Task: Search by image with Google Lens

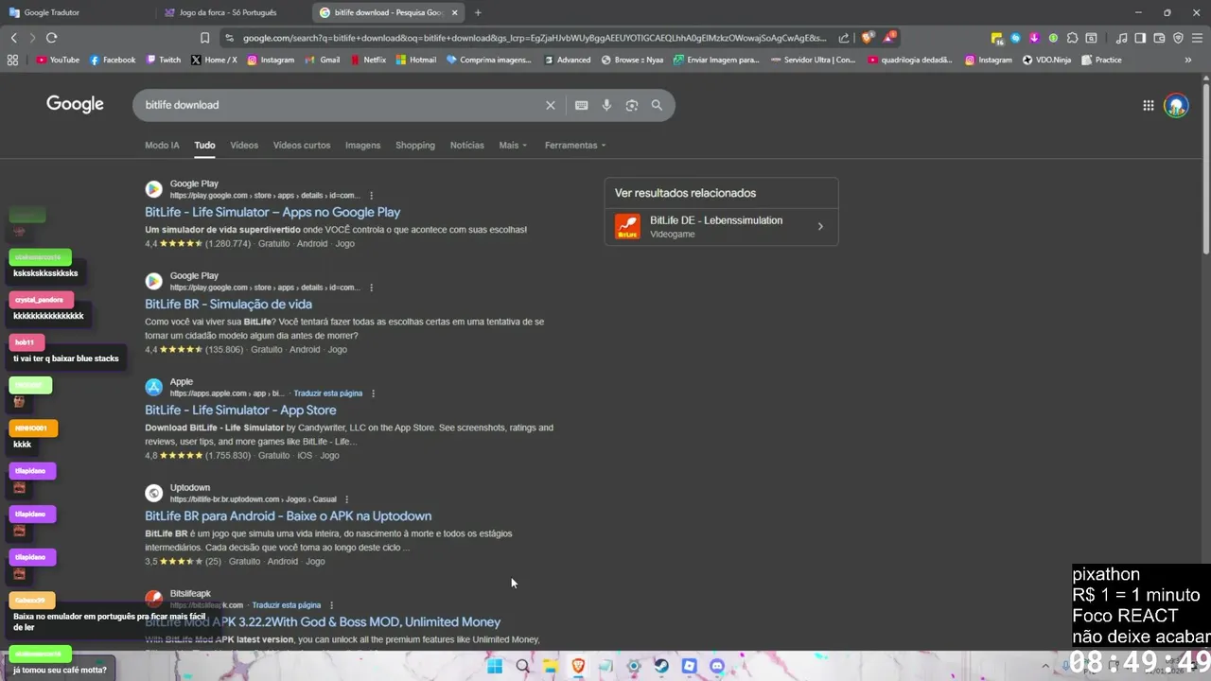Action: (x=632, y=105)
